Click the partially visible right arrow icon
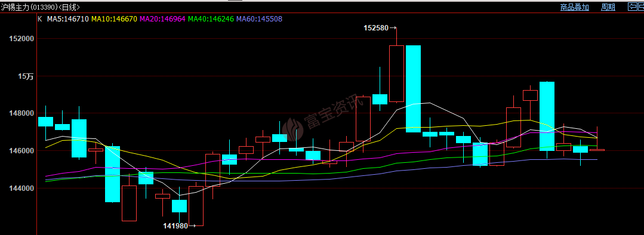Image resolution: width=644 pixels, height=235 pixels. pyautogui.click(x=640, y=7)
